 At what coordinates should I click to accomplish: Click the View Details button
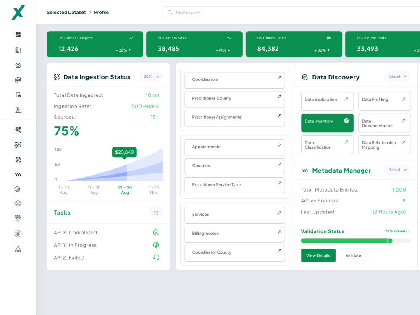[318, 255]
